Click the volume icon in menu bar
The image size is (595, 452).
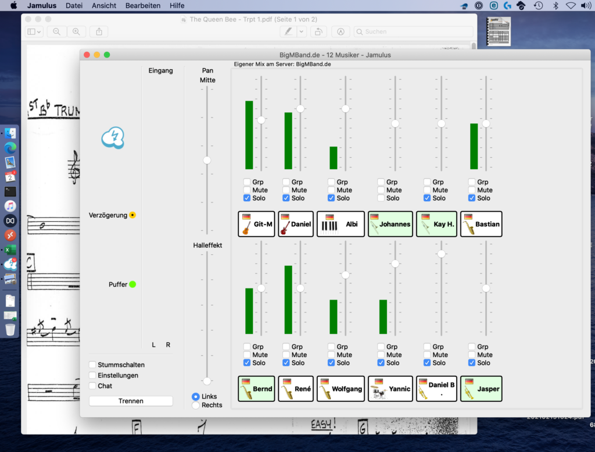tap(586, 6)
